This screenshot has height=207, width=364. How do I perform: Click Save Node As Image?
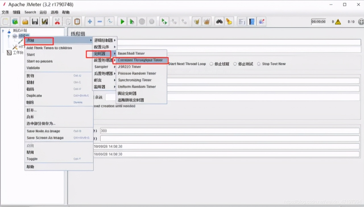pyautogui.click(x=59, y=131)
